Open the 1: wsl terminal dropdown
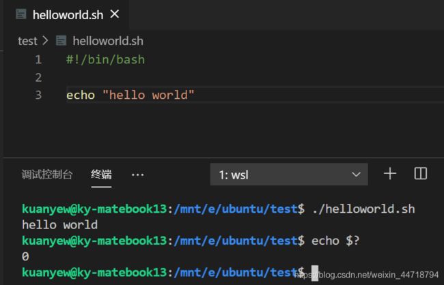444x285 pixels. [289, 175]
